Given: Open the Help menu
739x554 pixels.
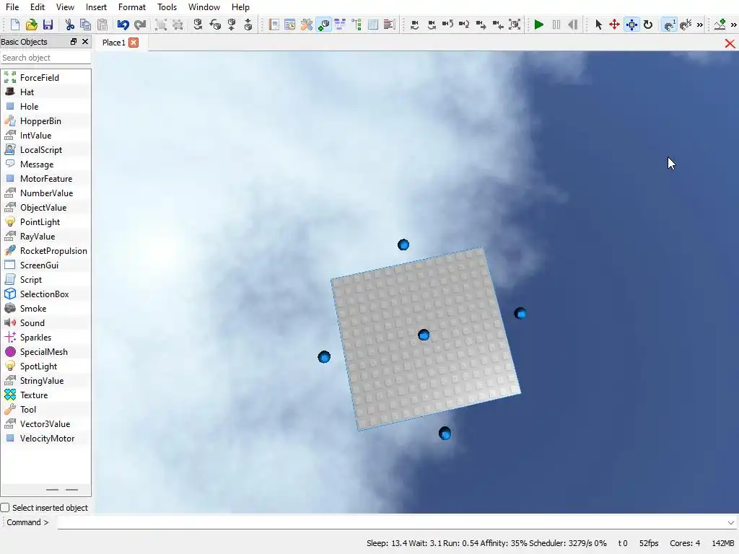Looking at the screenshot, I should coord(240,7).
